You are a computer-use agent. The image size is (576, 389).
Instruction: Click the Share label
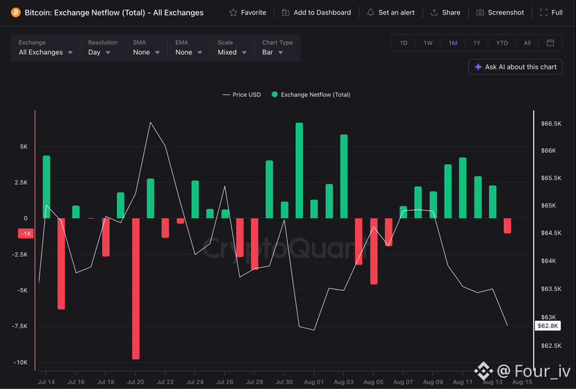point(451,13)
